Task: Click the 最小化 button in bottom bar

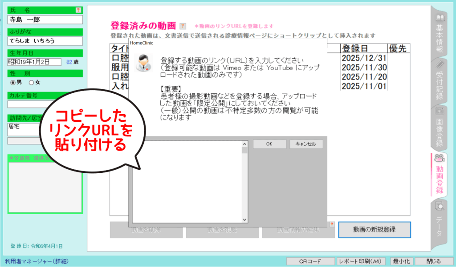Action: 402,261
